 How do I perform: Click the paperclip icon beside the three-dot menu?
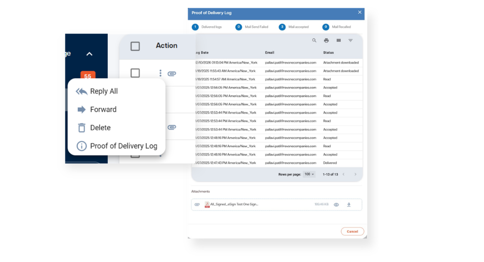[x=172, y=73]
